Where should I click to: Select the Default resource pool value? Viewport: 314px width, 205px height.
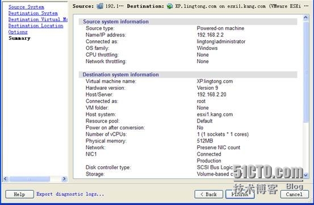tap(204, 121)
